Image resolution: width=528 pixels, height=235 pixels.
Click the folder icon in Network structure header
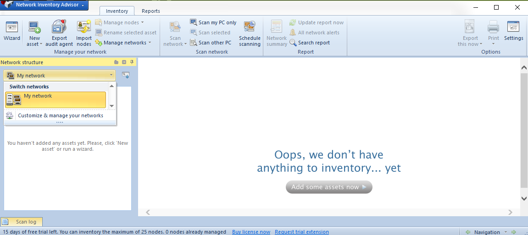coord(116,62)
